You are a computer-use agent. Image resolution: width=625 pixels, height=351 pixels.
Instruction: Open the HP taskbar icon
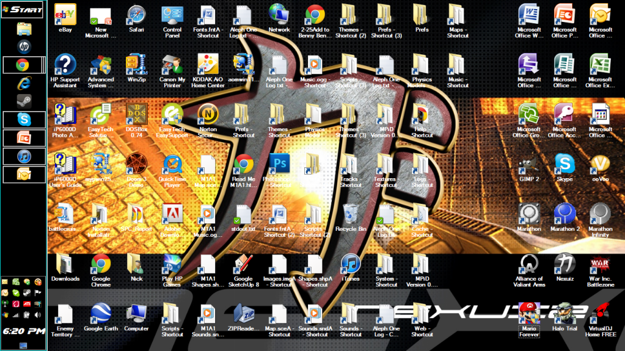click(23, 46)
